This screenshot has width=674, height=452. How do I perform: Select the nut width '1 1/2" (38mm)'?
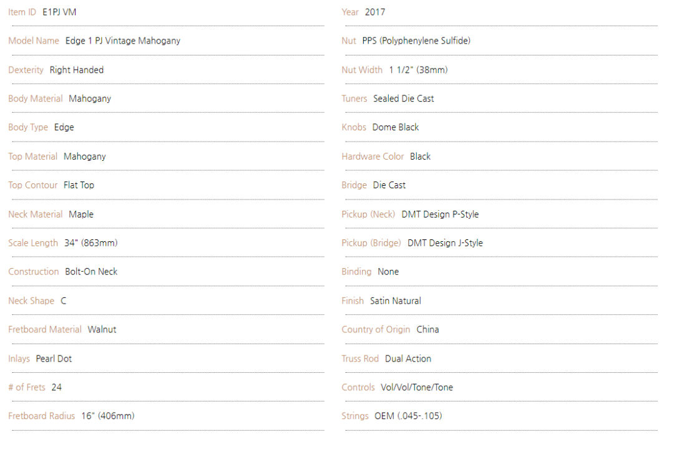418,70
